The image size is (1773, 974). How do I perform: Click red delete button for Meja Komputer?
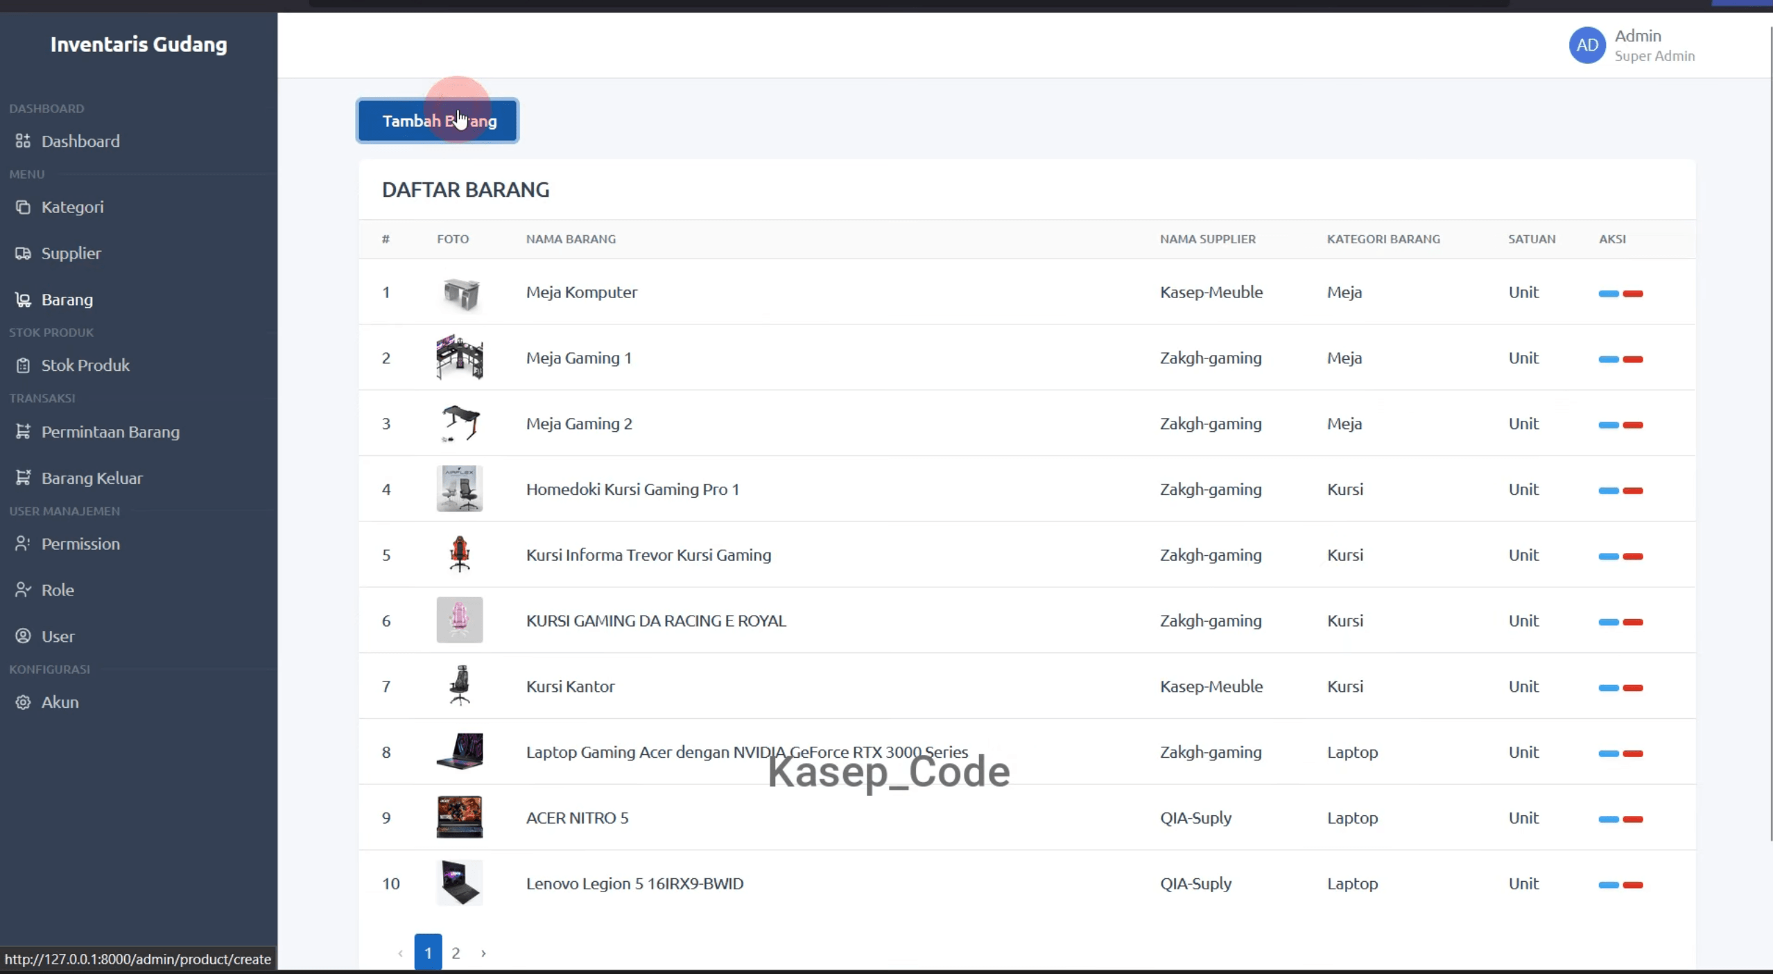[1633, 293]
